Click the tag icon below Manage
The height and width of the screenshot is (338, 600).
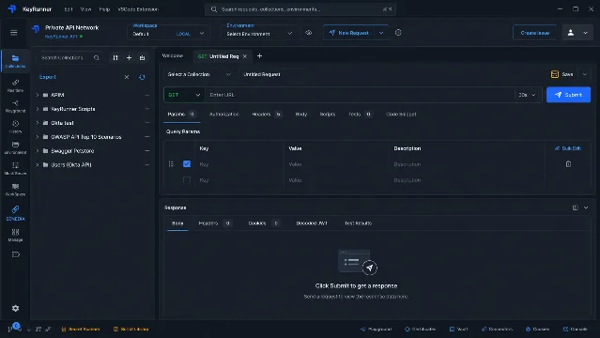pos(15,255)
